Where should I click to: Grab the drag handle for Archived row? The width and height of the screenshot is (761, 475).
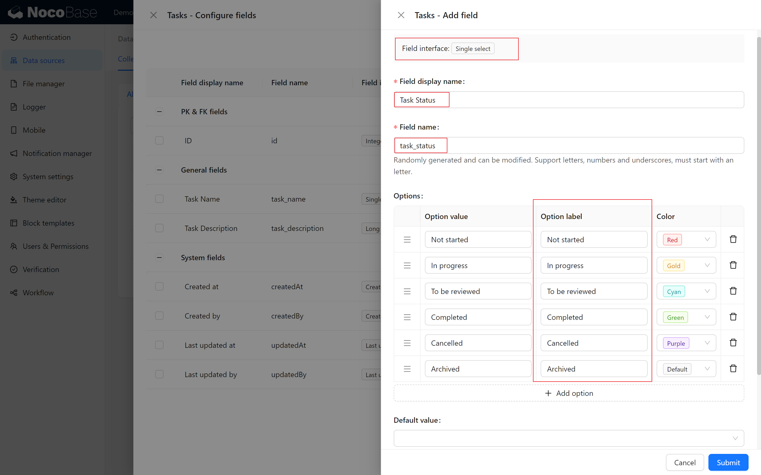coord(407,369)
